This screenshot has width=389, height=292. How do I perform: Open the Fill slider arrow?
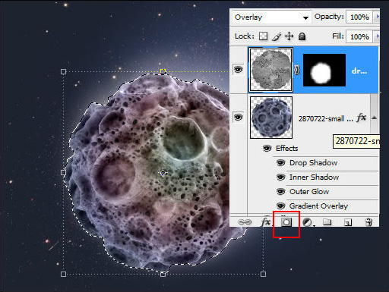click(377, 36)
